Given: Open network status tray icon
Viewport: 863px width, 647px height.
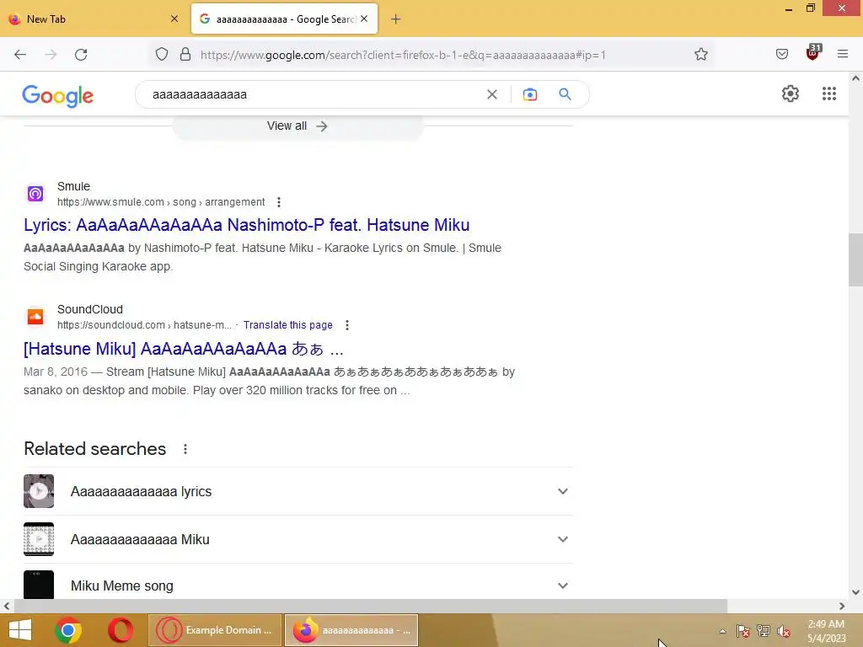Looking at the screenshot, I should [x=764, y=631].
